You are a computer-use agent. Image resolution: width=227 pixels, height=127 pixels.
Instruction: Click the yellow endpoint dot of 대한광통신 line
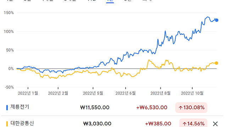(x=216, y=63)
